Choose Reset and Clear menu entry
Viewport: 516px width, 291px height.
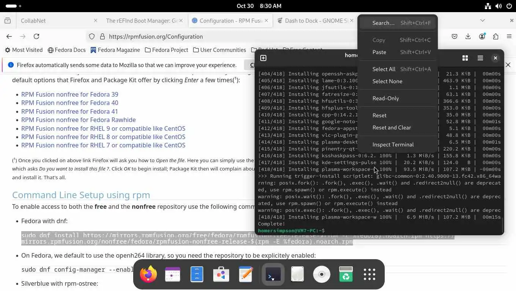tap(398, 127)
